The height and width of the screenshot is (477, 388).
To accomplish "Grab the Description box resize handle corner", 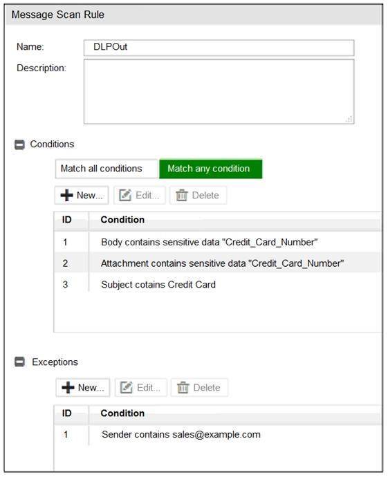I will (349, 119).
